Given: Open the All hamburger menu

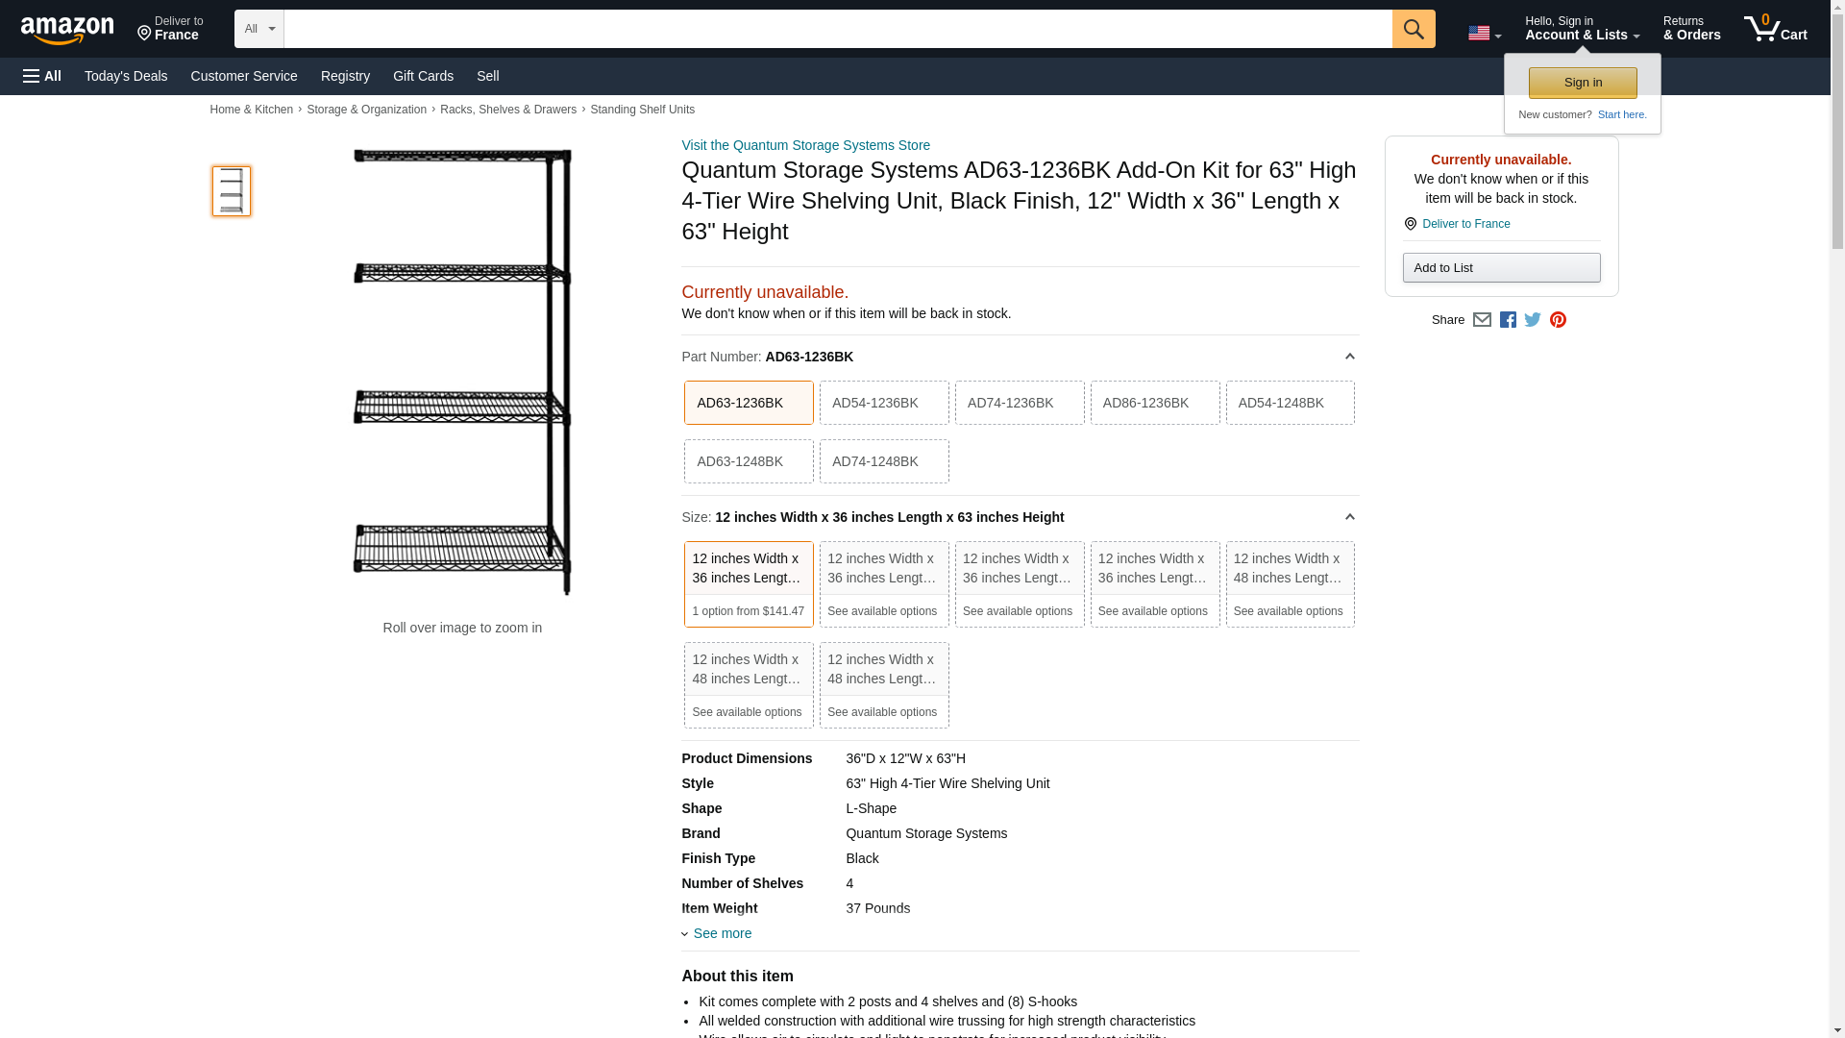Looking at the screenshot, I should tap(42, 76).
